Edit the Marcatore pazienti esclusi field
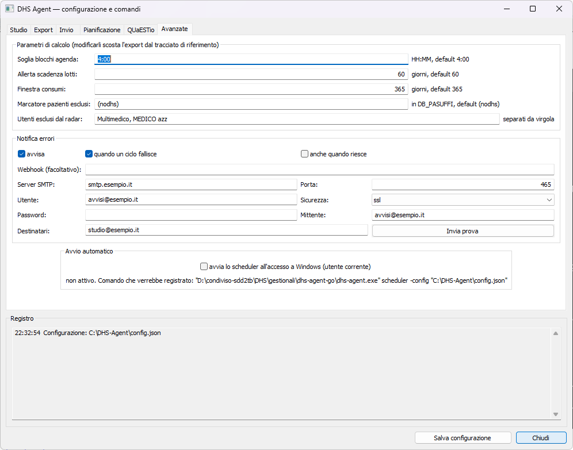This screenshot has height=450, width=573. [251, 104]
